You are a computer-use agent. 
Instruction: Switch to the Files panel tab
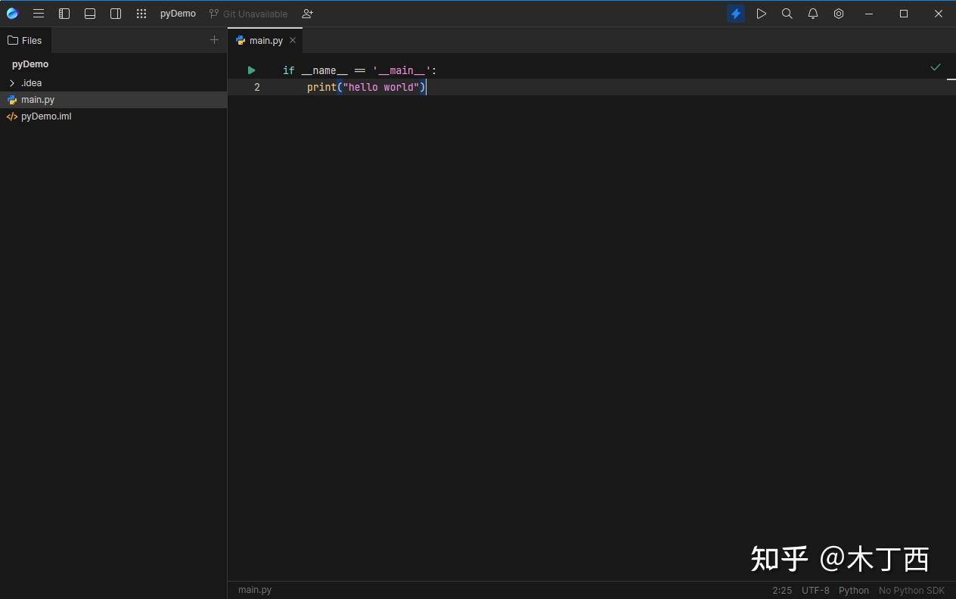26,40
